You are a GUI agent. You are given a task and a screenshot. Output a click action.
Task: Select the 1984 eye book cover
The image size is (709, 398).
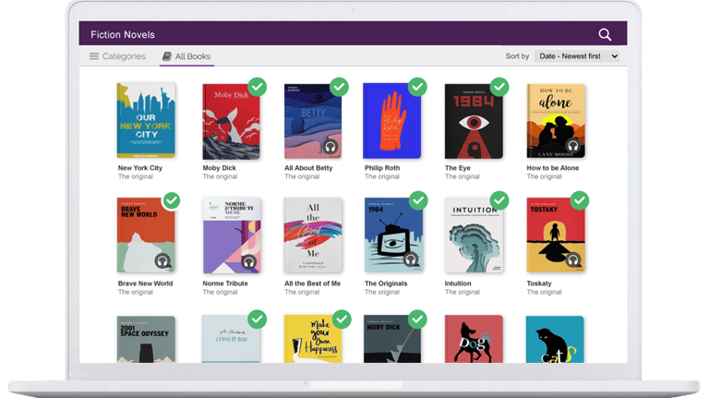474,121
